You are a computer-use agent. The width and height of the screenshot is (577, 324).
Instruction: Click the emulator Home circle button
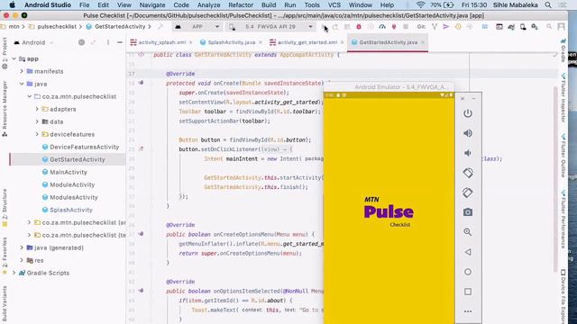[468, 272]
